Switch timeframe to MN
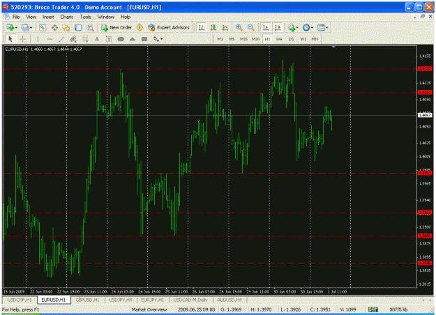 pyautogui.click(x=315, y=39)
